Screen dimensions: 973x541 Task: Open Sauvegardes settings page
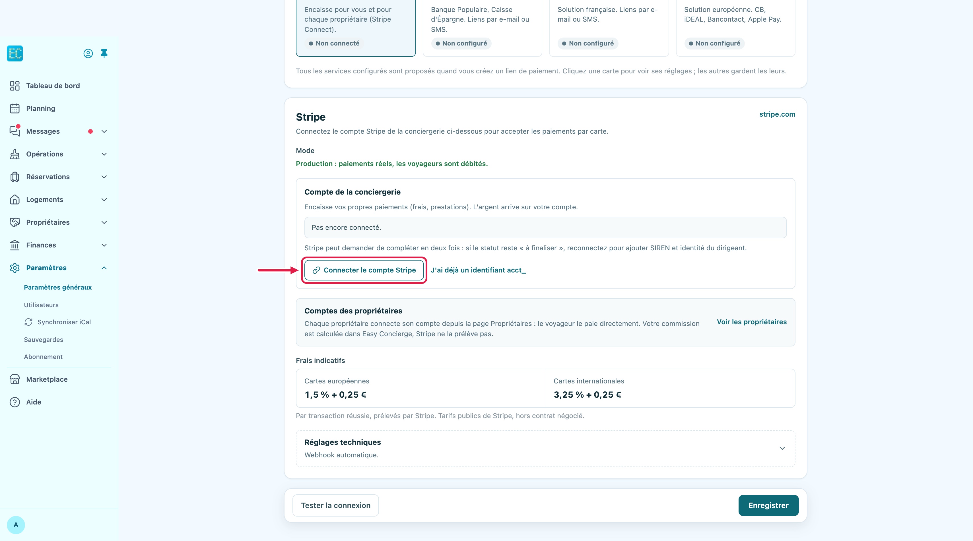pyautogui.click(x=44, y=339)
